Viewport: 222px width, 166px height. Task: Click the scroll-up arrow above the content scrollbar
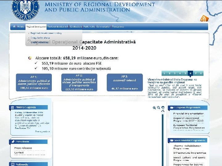[x=163, y=111]
